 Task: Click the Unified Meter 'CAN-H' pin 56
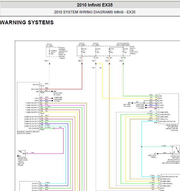[162, 105]
